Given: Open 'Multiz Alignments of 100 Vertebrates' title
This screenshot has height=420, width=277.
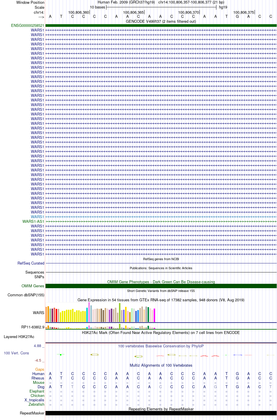Looking at the screenshot, I should click(x=161, y=365).
